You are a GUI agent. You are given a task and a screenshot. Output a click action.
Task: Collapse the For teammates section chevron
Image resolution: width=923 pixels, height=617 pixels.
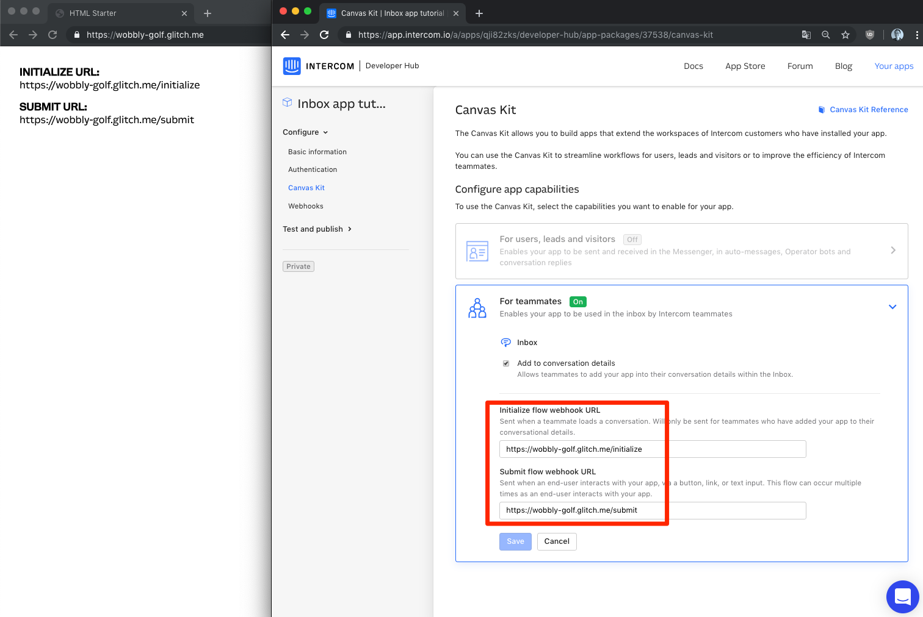[x=892, y=307]
